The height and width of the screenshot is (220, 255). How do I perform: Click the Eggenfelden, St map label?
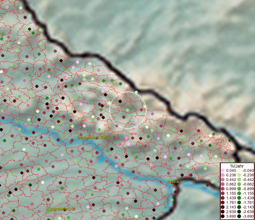pos(61,209)
